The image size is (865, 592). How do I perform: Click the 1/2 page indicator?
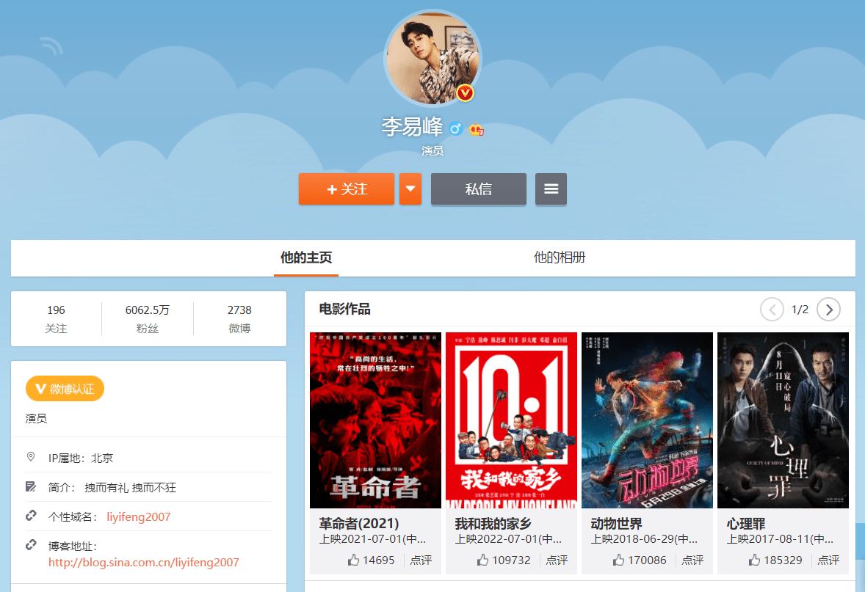[x=800, y=310]
